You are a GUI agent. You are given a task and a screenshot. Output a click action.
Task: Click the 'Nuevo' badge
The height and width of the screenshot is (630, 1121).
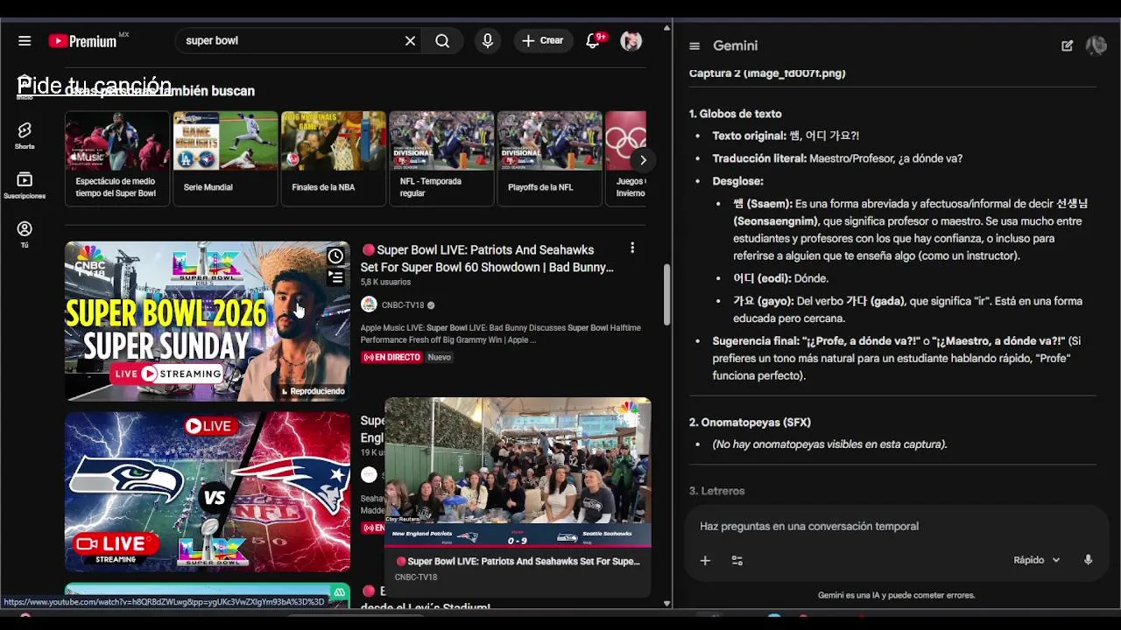[439, 357]
